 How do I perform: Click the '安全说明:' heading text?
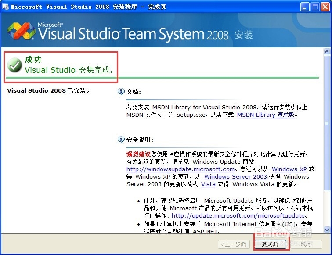(x=140, y=140)
